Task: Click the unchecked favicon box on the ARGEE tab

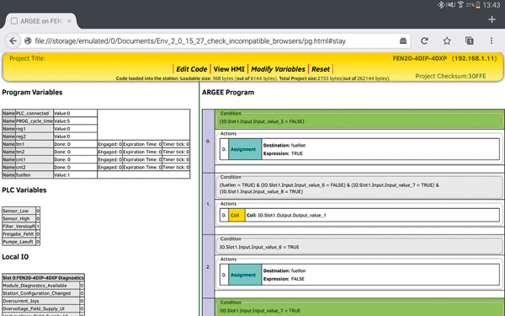Action: [14, 21]
